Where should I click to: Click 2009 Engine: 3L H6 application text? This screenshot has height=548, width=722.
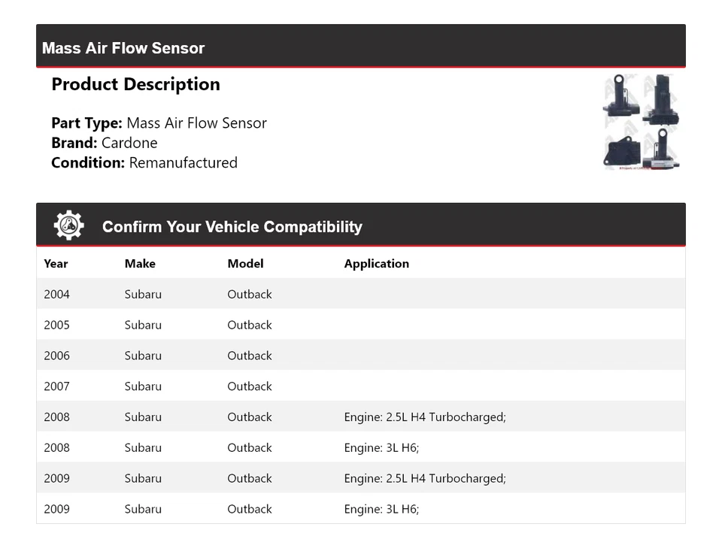381,510
